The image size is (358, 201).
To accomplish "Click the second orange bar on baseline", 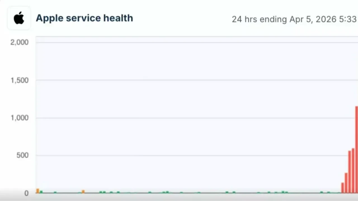I will (x=83, y=192).
